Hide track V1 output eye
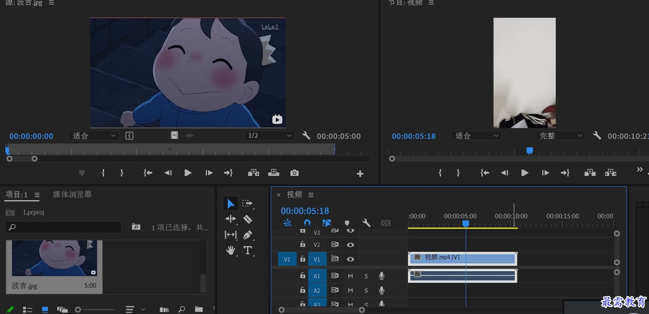 (x=350, y=259)
